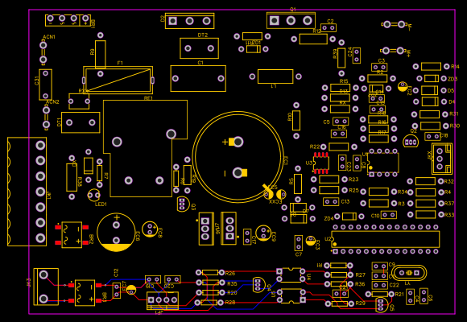The image size is (467, 322).
Task: Select the L1 inductor footprint
Action: point(275,76)
